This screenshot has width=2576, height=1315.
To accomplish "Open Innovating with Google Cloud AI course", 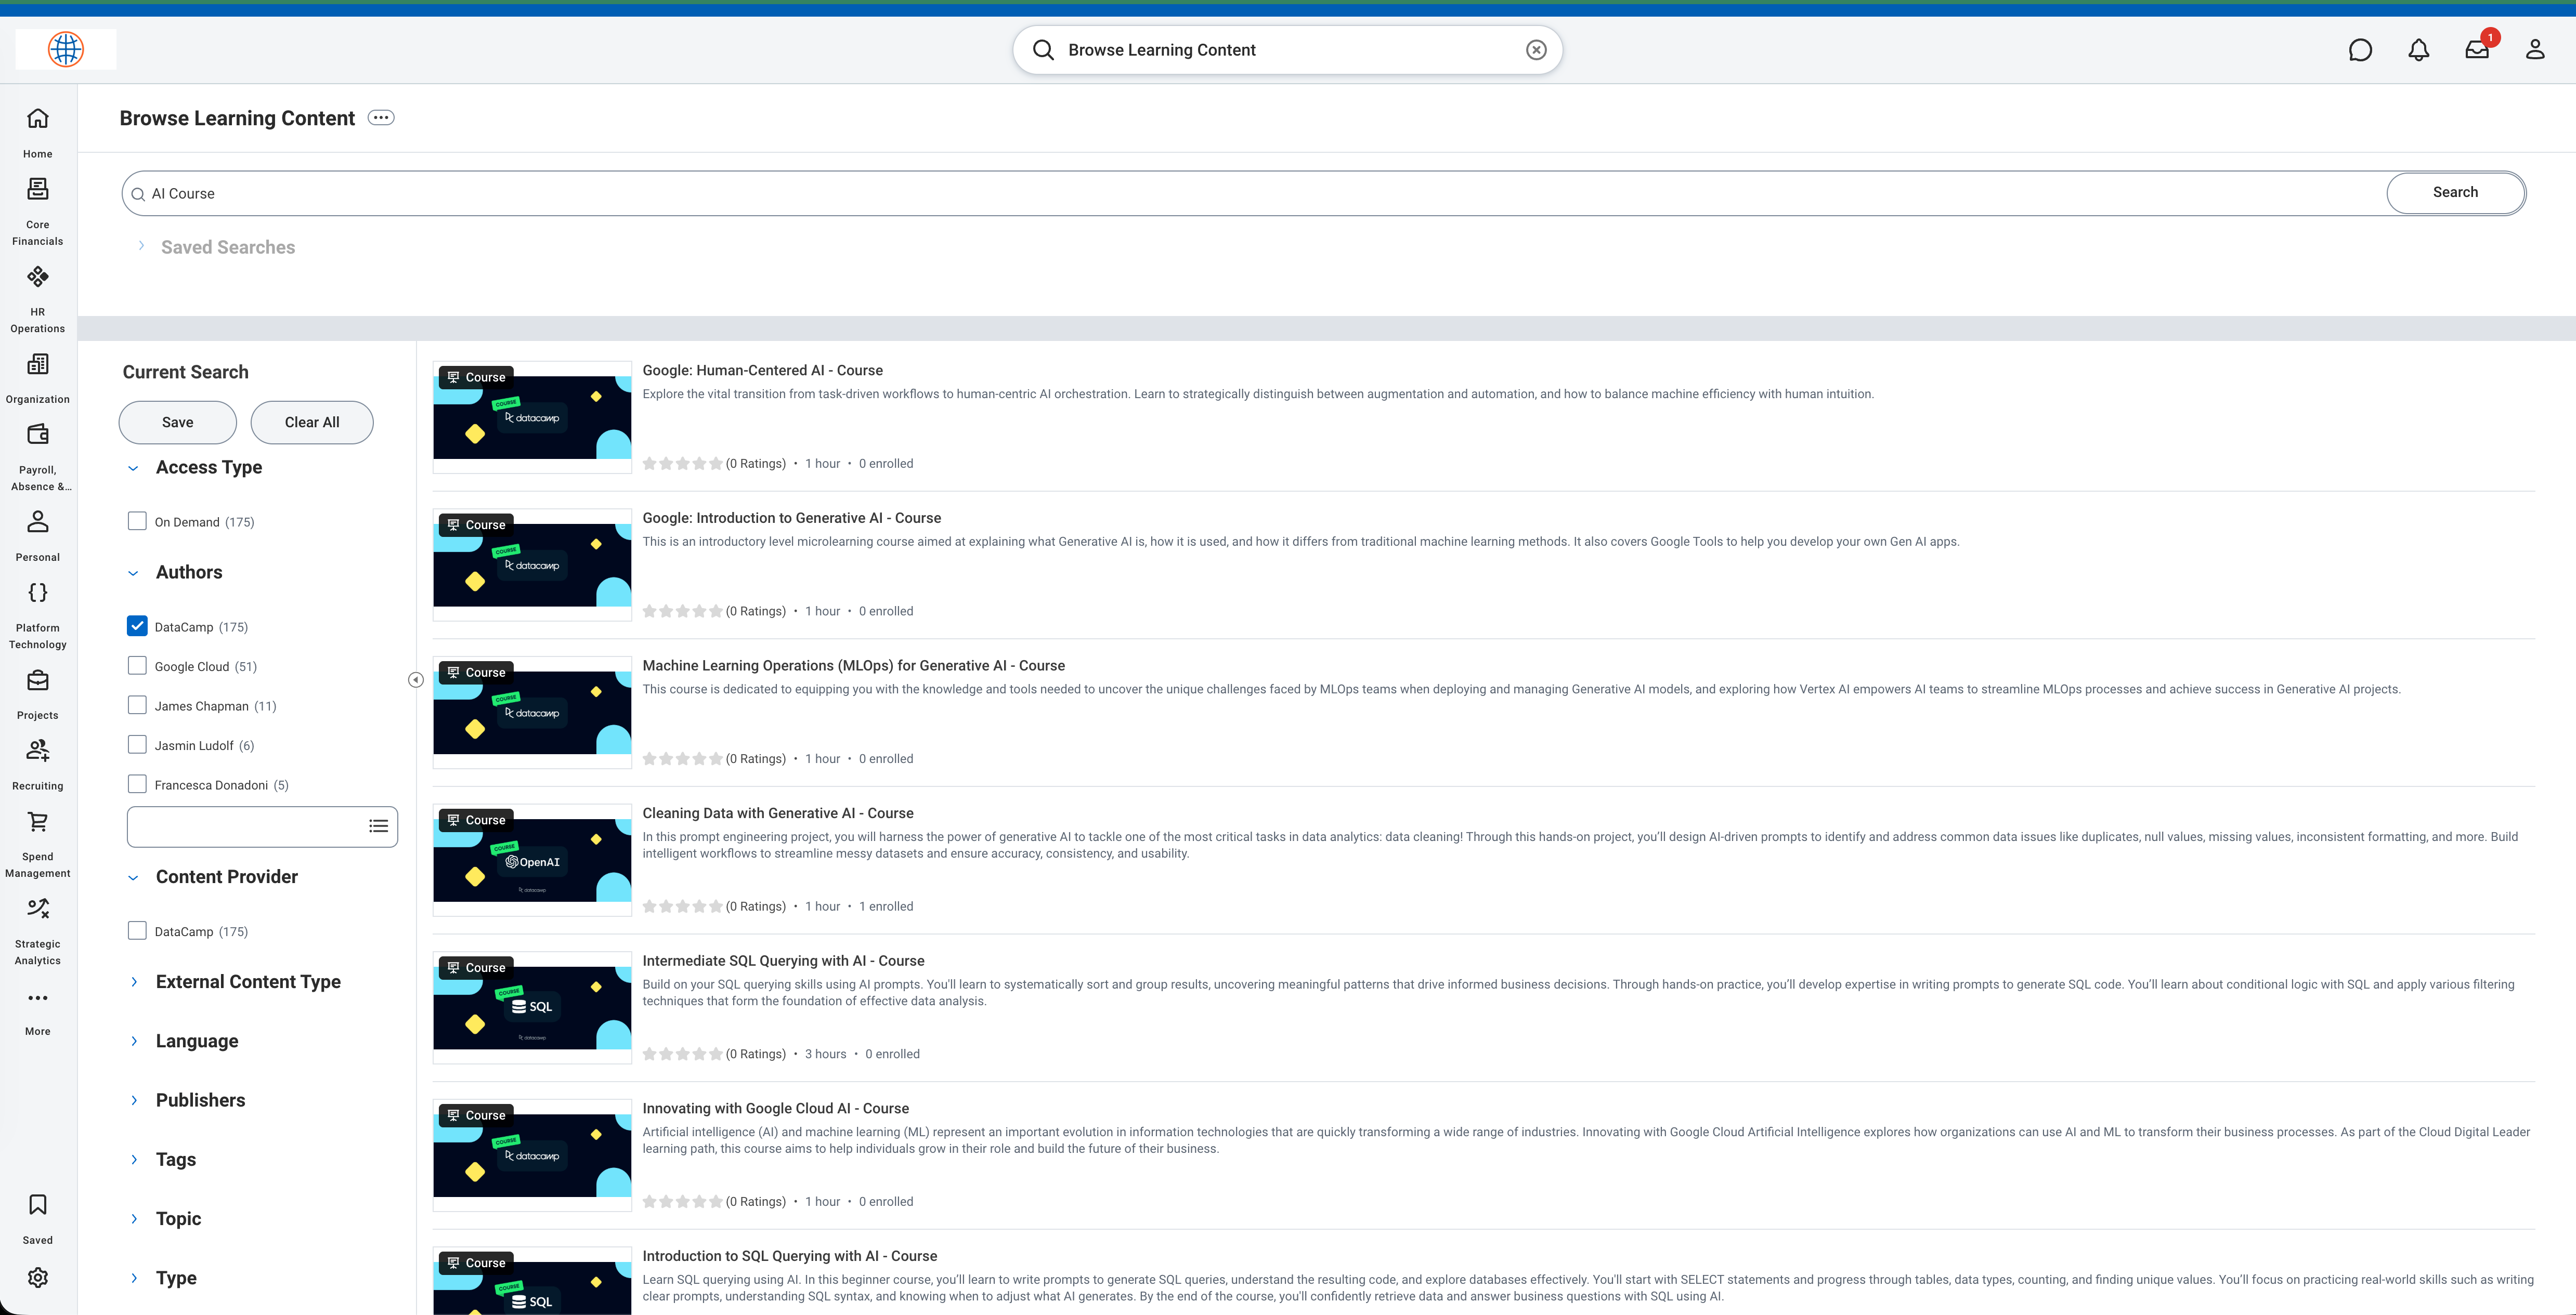I will point(775,1108).
